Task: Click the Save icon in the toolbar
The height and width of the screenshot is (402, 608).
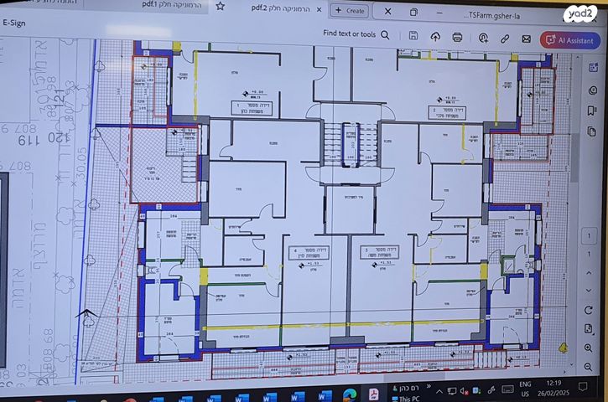Action: tap(413, 37)
